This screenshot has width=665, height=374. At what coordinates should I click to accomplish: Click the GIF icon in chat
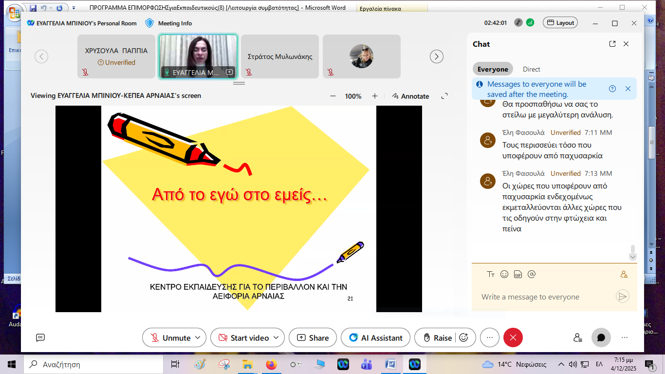click(x=518, y=274)
